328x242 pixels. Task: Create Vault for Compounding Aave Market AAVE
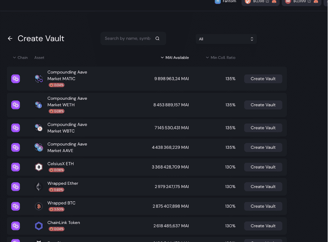[263, 148]
